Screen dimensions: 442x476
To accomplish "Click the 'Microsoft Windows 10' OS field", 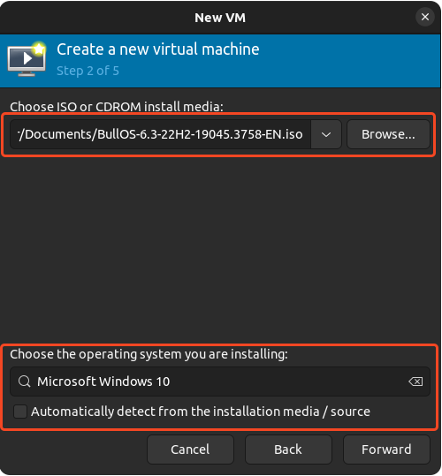I will [x=220, y=382].
